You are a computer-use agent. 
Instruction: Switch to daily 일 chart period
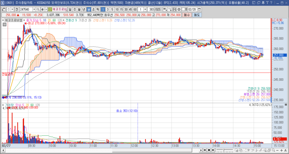coord(70,9)
